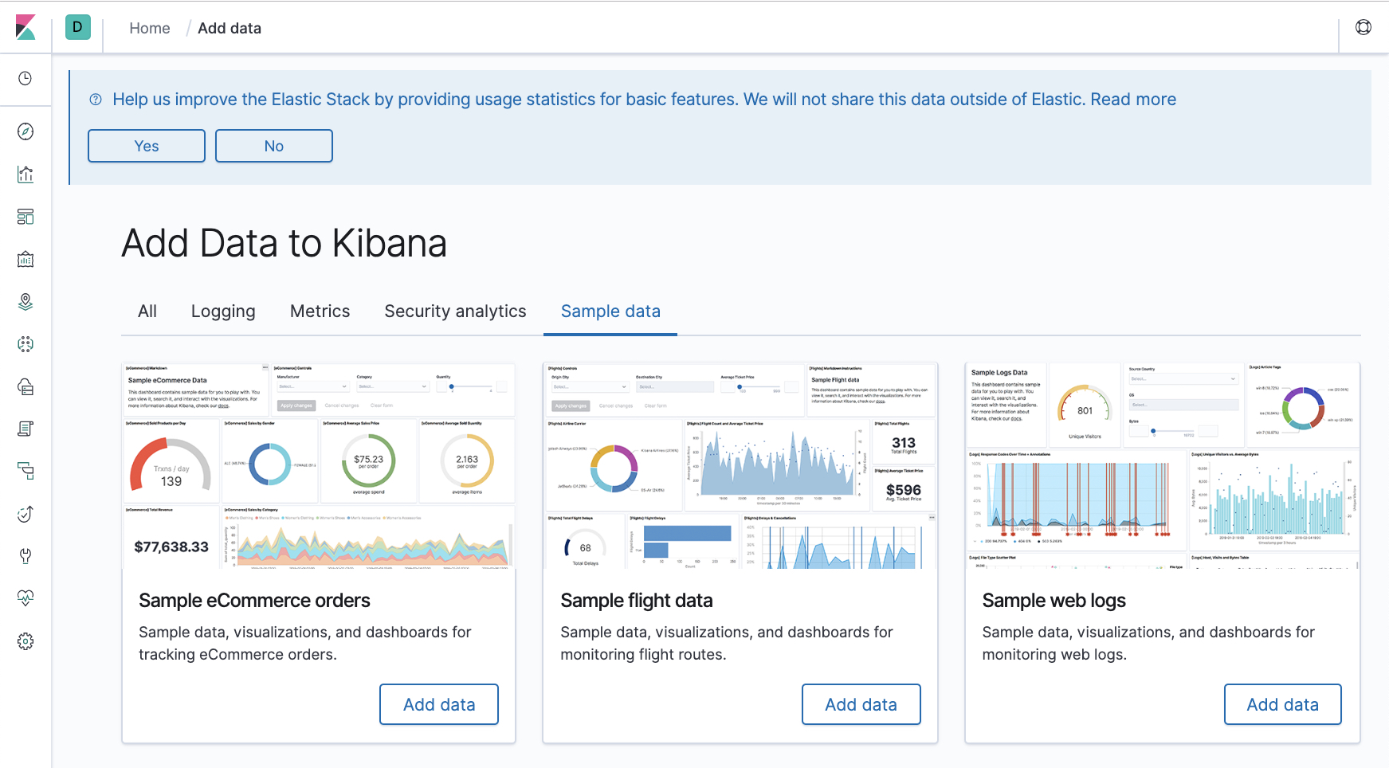Open Machine Learning icon
This screenshot has height=768, width=1389.
[26, 344]
